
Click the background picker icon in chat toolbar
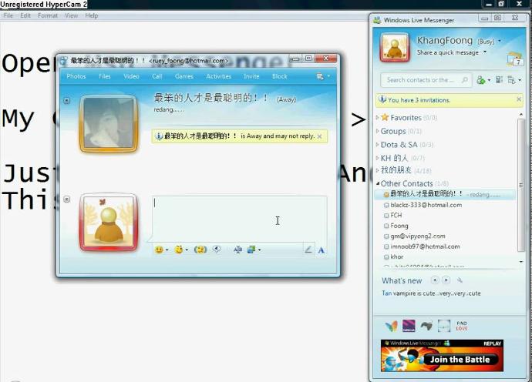pyautogui.click(x=251, y=250)
